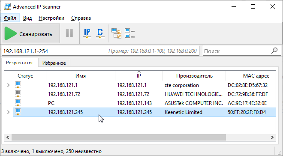
Task: Switch to the Избранное tab
Action: coord(54,63)
